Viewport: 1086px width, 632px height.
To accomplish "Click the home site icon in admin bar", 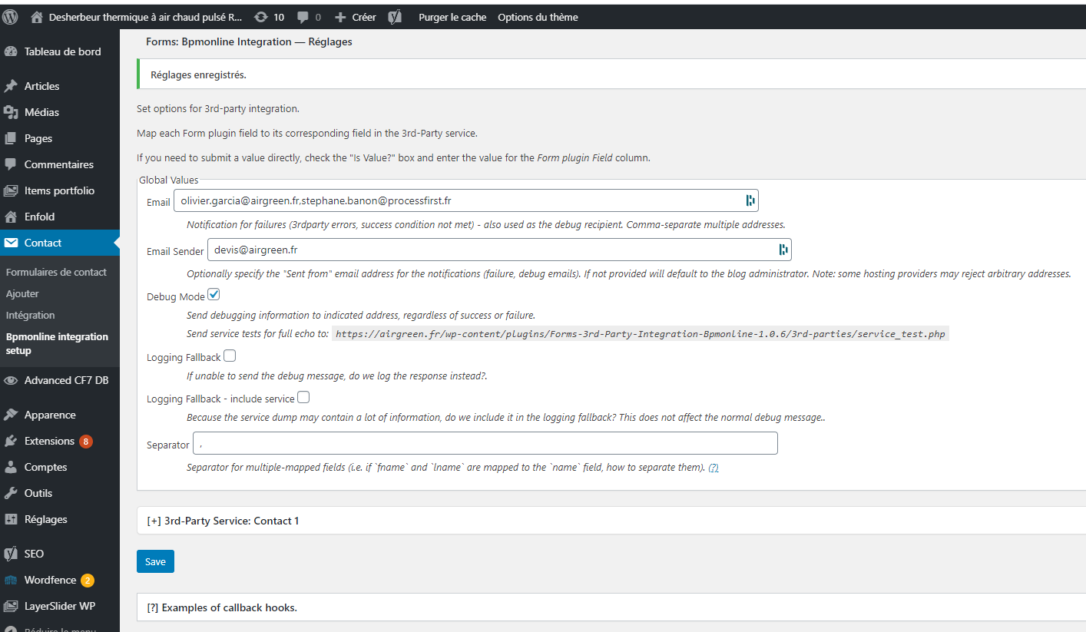I will (37, 17).
